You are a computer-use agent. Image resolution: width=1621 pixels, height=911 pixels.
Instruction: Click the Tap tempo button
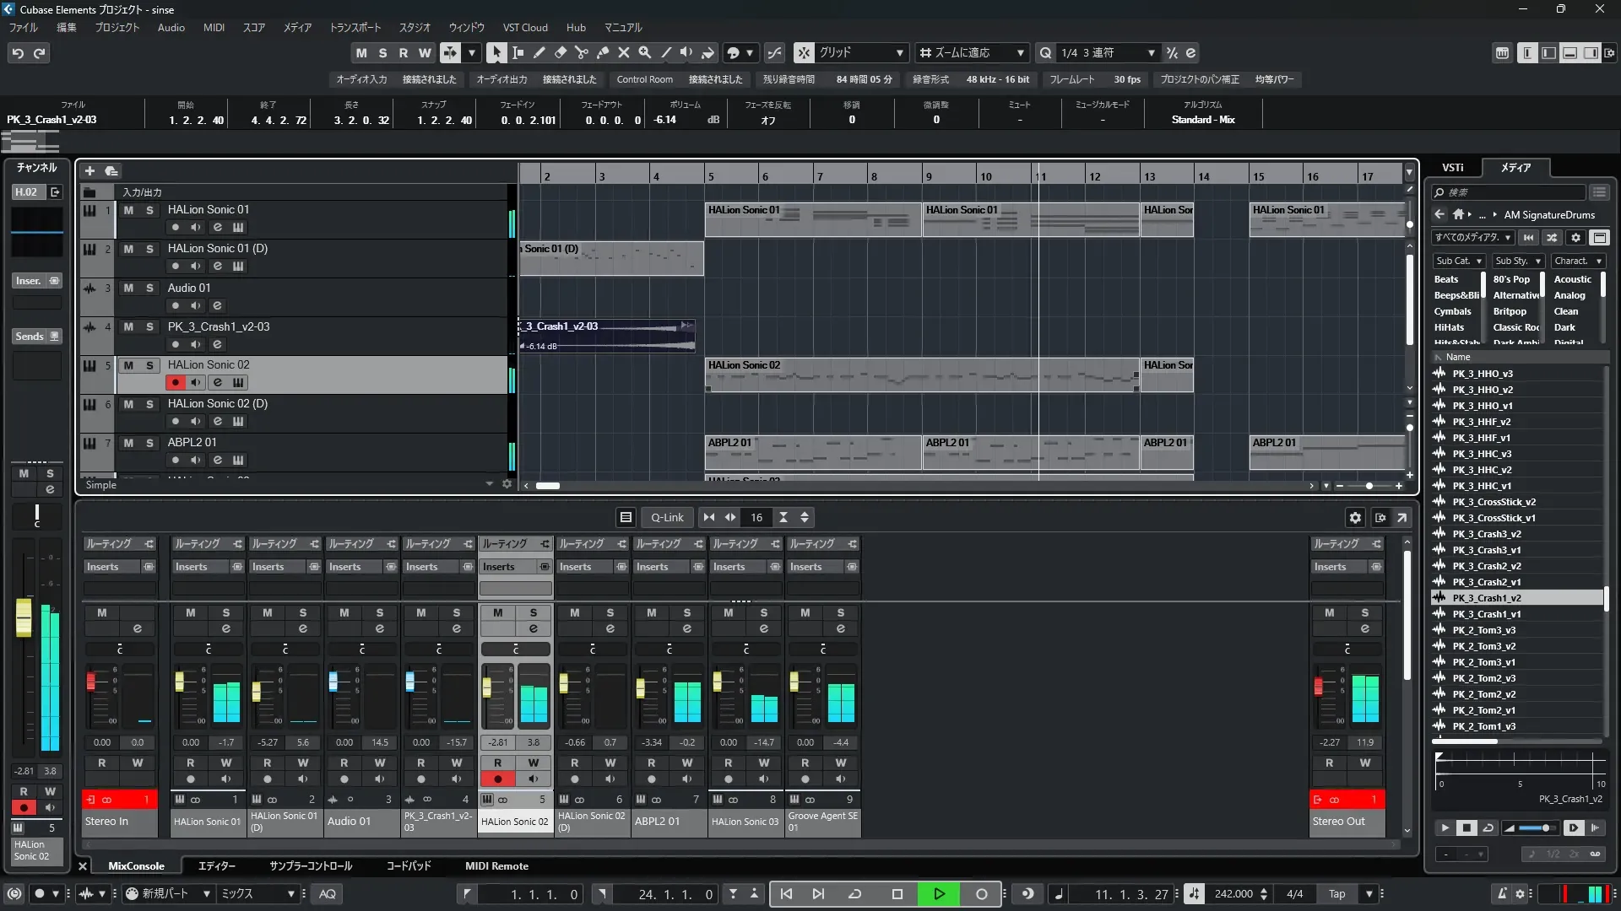1336,894
